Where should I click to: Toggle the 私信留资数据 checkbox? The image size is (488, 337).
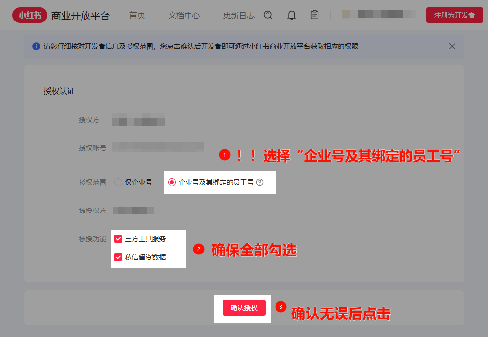point(118,257)
